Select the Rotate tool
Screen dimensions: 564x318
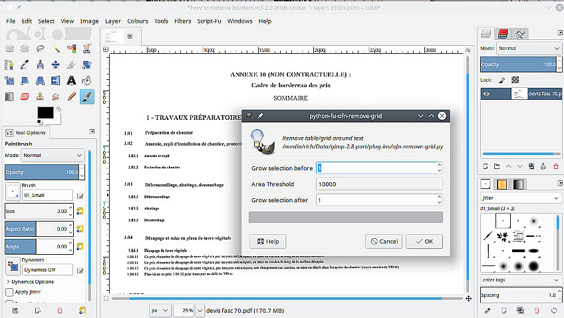[x=86, y=65]
